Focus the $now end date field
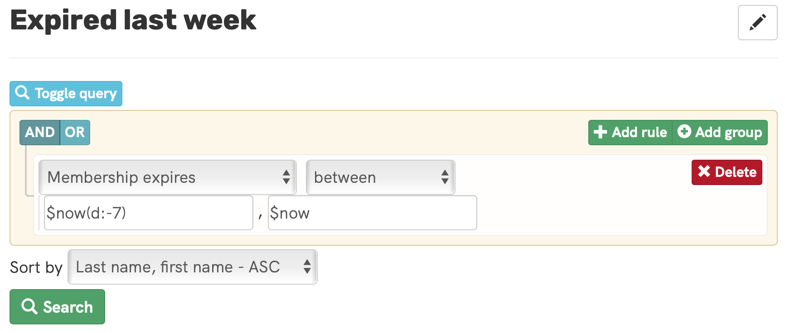Screen dimensions: 785x333 [x=372, y=213]
